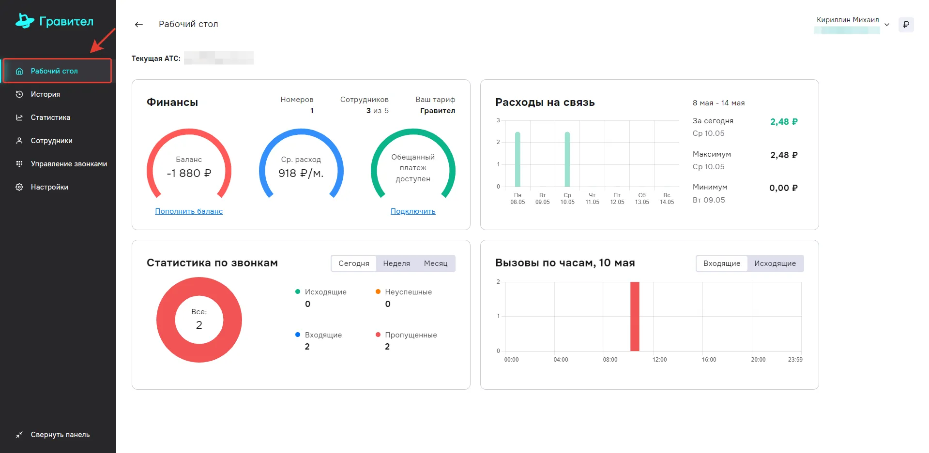Click the red hourly calls bar
Viewport: 929px width, 453px height.
tap(635, 316)
